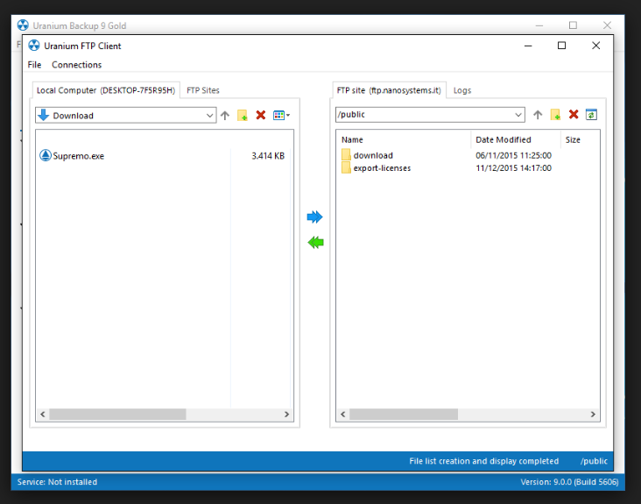
Task: Go up one folder in local panel
Action: (225, 116)
